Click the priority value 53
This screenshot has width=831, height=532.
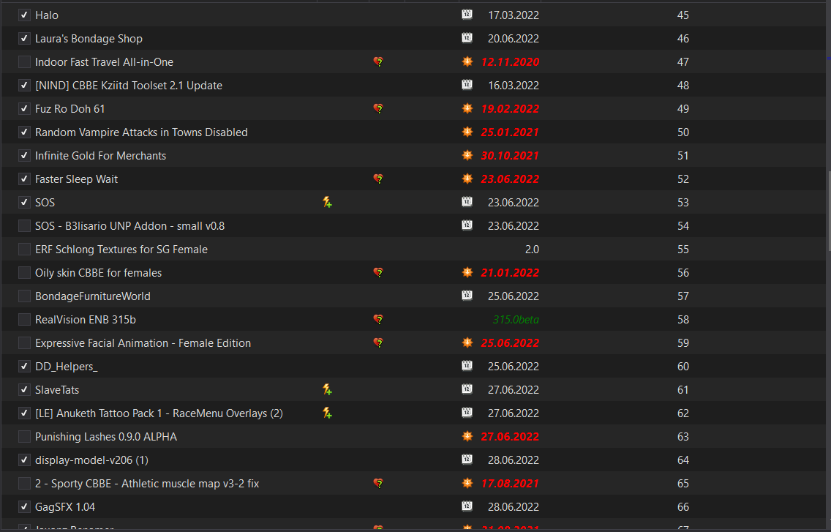point(683,203)
